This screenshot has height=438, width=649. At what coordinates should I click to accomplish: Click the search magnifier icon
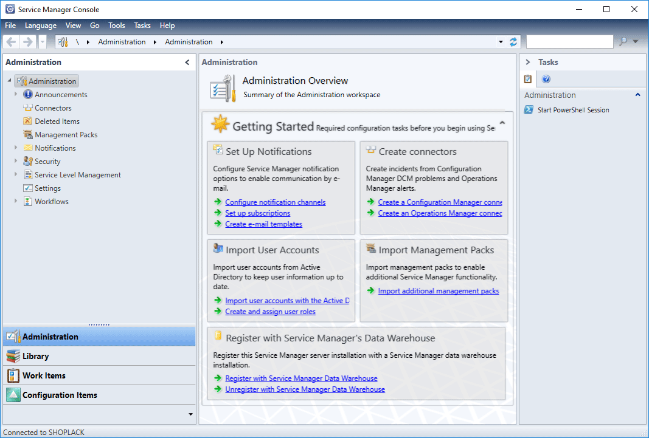[623, 42]
